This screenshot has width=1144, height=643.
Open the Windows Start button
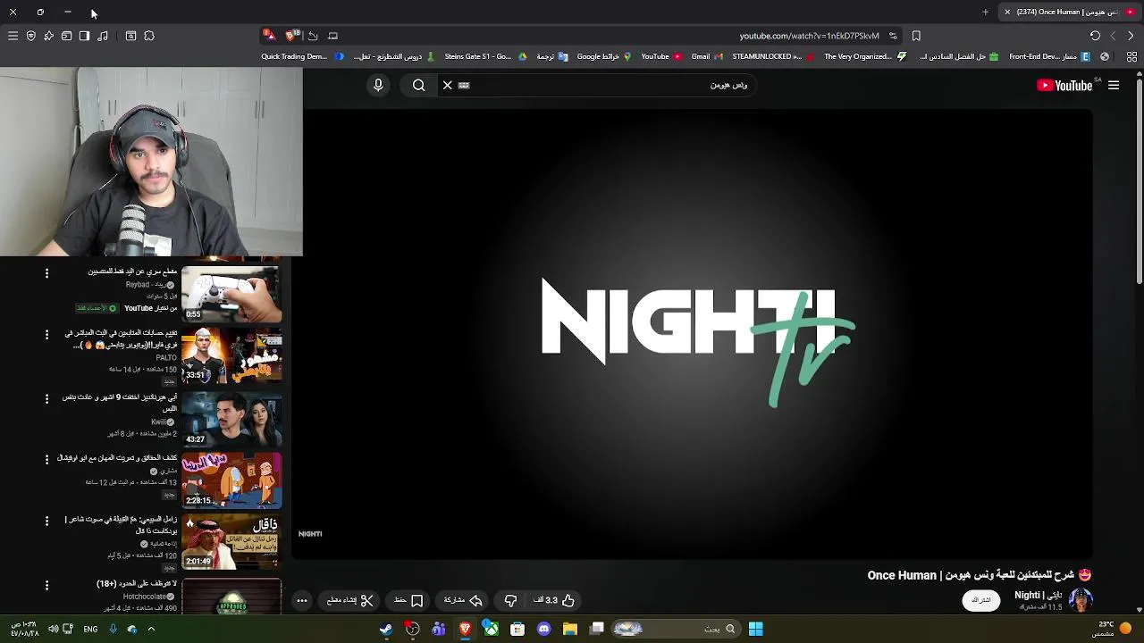coord(755,629)
